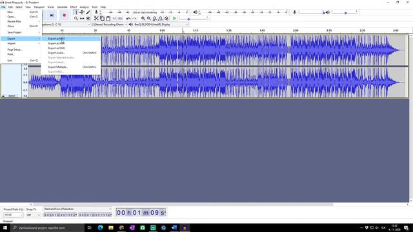Click Exit in File menu
This screenshot has height=232, width=413.
[21, 61]
